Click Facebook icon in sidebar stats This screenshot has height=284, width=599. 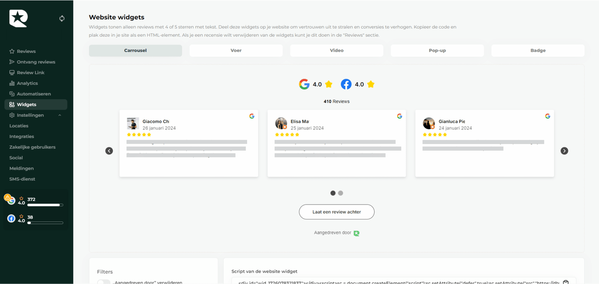point(11,218)
